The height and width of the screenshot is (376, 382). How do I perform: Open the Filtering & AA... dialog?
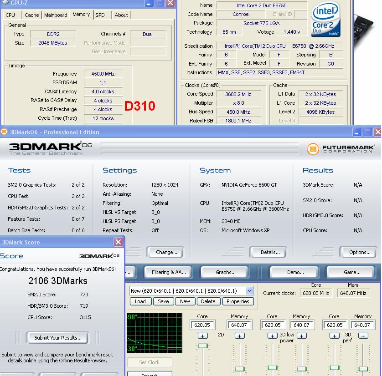[x=169, y=272]
